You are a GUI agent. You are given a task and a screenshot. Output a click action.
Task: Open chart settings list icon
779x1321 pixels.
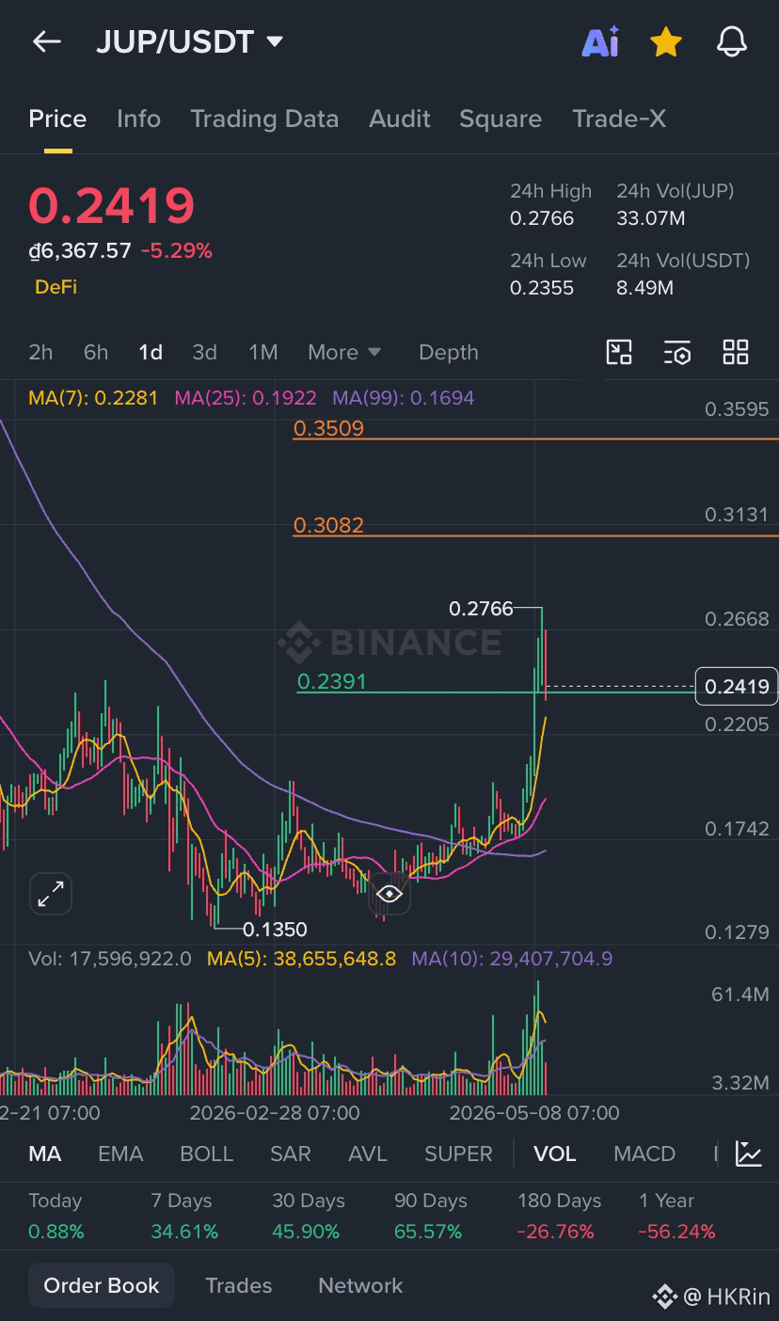click(677, 352)
